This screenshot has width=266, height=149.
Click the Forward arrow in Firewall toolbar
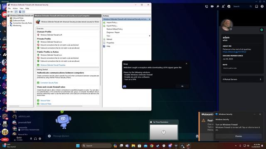(12, 12)
